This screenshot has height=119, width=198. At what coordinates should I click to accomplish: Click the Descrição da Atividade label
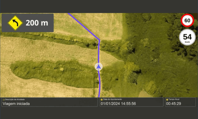point(15,100)
